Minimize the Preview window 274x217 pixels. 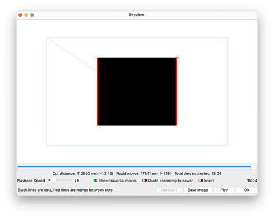(x=26, y=15)
